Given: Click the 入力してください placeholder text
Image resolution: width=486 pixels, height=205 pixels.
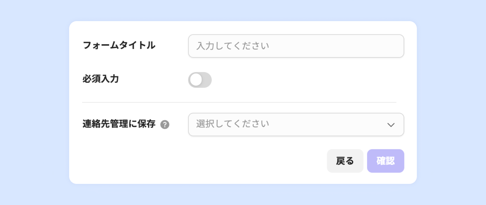Looking at the screenshot, I should (232, 46).
